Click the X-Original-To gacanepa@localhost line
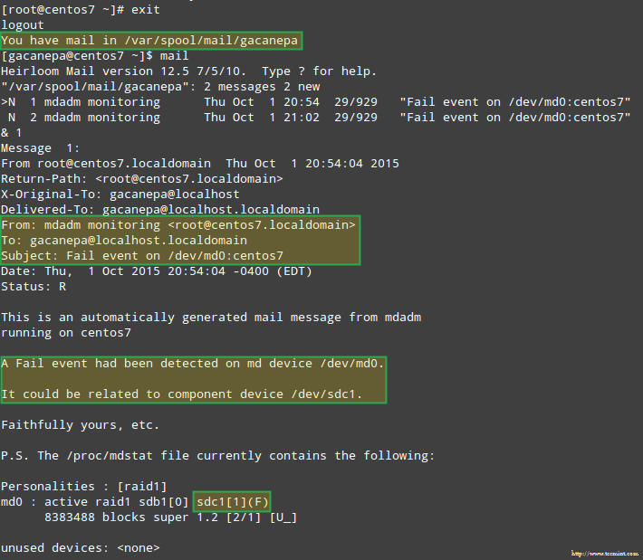This screenshot has width=643, height=560. [120, 195]
